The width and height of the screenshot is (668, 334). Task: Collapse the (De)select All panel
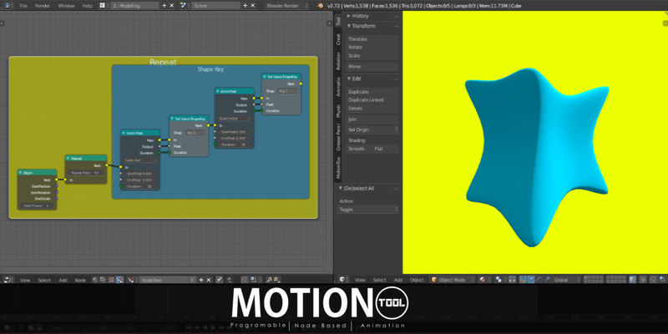click(x=357, y=189)
